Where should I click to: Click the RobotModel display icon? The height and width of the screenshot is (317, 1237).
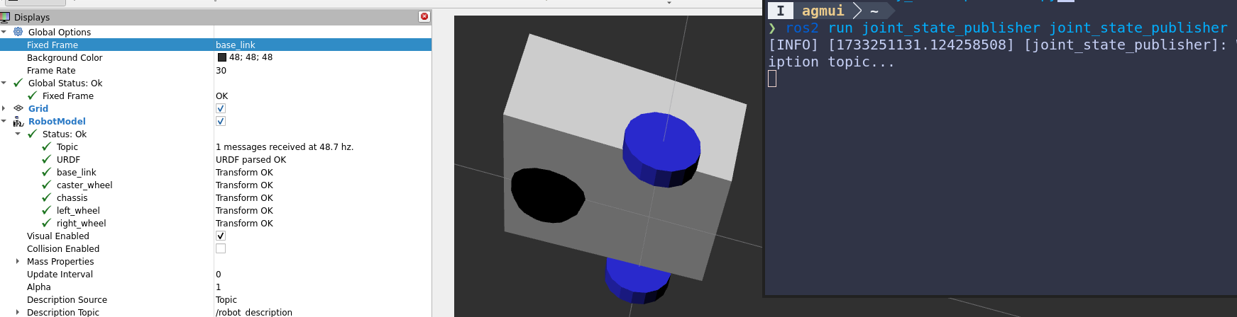18,122
